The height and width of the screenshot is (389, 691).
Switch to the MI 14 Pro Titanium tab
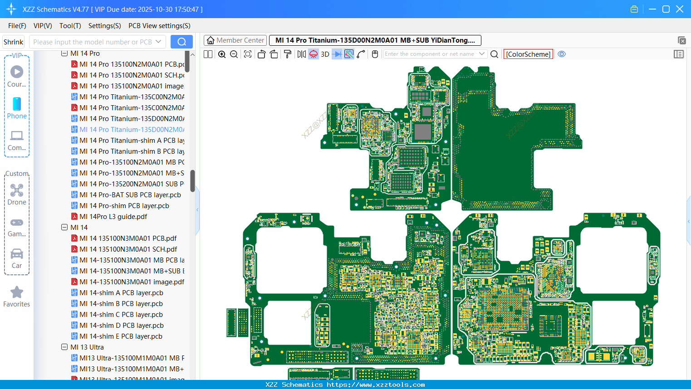[375, 40]
